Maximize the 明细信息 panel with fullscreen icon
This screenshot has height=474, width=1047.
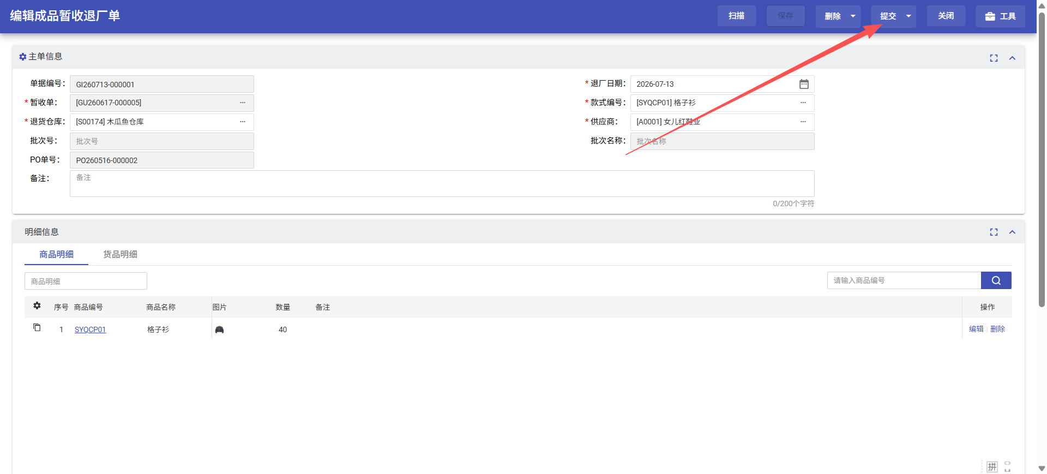(994, 232)
